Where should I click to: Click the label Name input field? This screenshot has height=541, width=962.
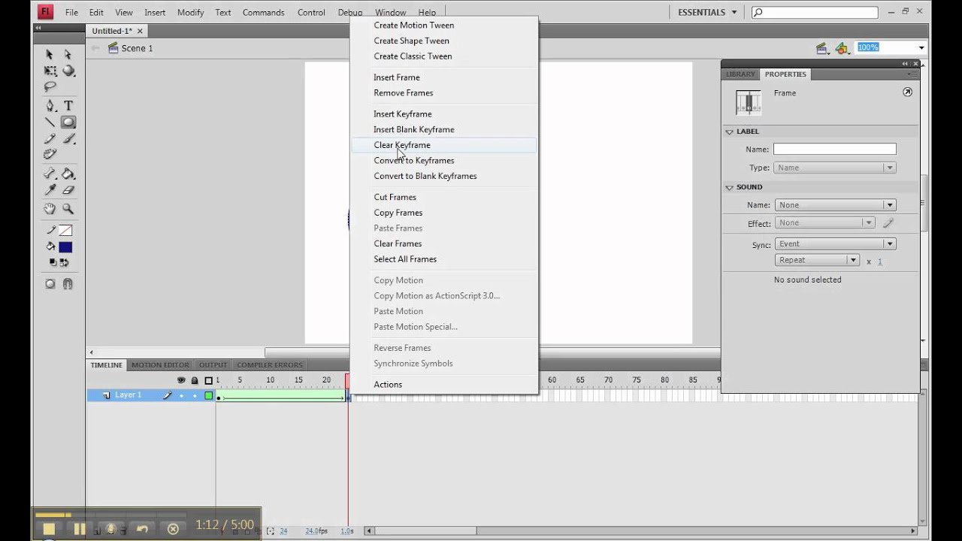pyautogui.click(x=835, y=149)
